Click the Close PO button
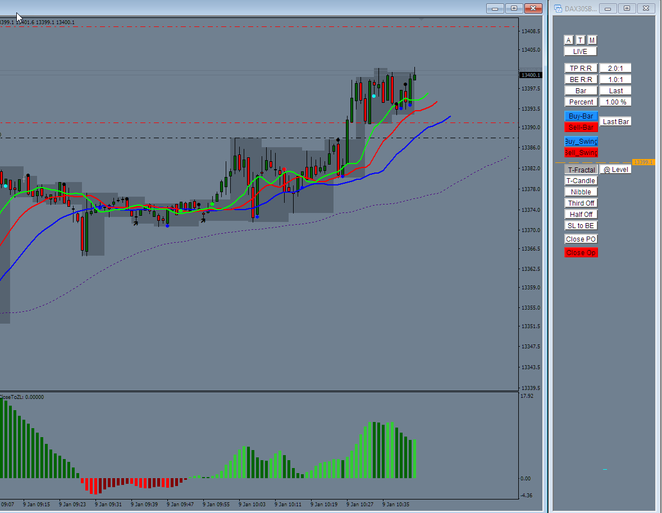Image resolution: width=662 pixels, height=513 pixels. pyautogui.click(x=581, y=239)
